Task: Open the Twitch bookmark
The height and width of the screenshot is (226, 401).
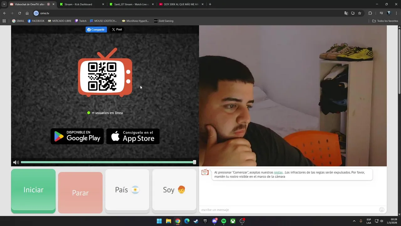Action: click(81, 21)
